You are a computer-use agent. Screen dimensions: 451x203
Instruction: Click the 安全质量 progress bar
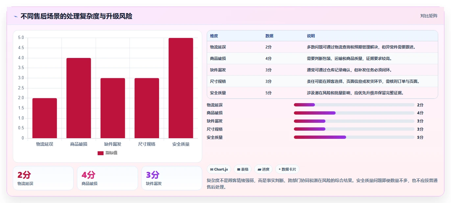click(354, 137)
